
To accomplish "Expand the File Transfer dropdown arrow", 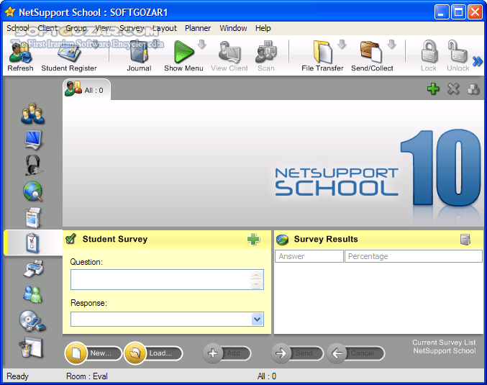I will (342, 44).
